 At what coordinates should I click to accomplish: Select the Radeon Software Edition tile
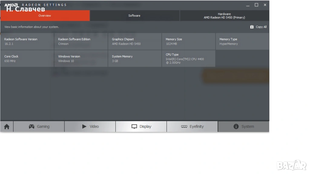(81, 41)
